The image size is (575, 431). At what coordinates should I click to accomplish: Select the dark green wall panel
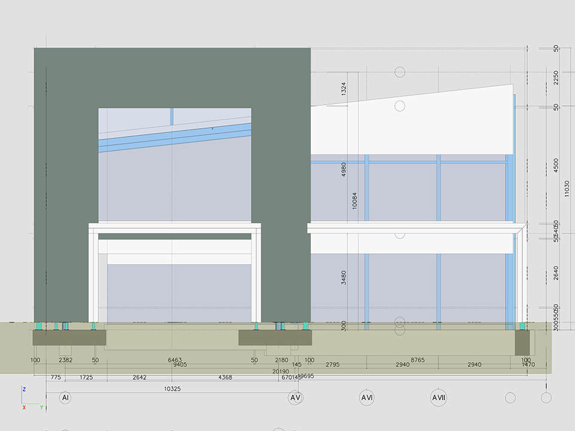(x=66, y=180)
